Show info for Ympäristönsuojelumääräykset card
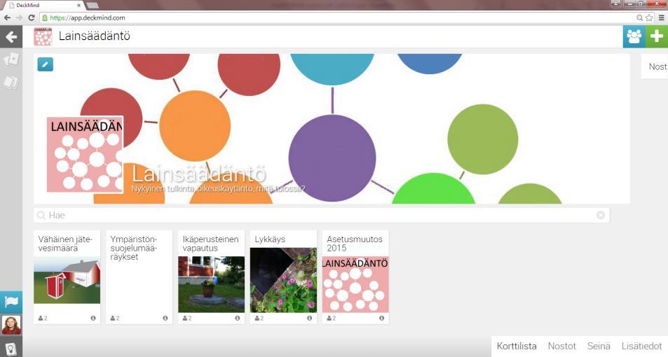The width and height of the screenshot is (668, 357). (x=165, y=318)
